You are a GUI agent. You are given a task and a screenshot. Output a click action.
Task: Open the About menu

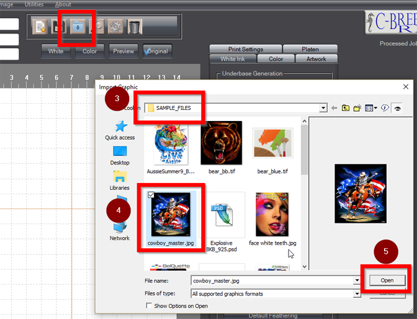coord(63,4)
